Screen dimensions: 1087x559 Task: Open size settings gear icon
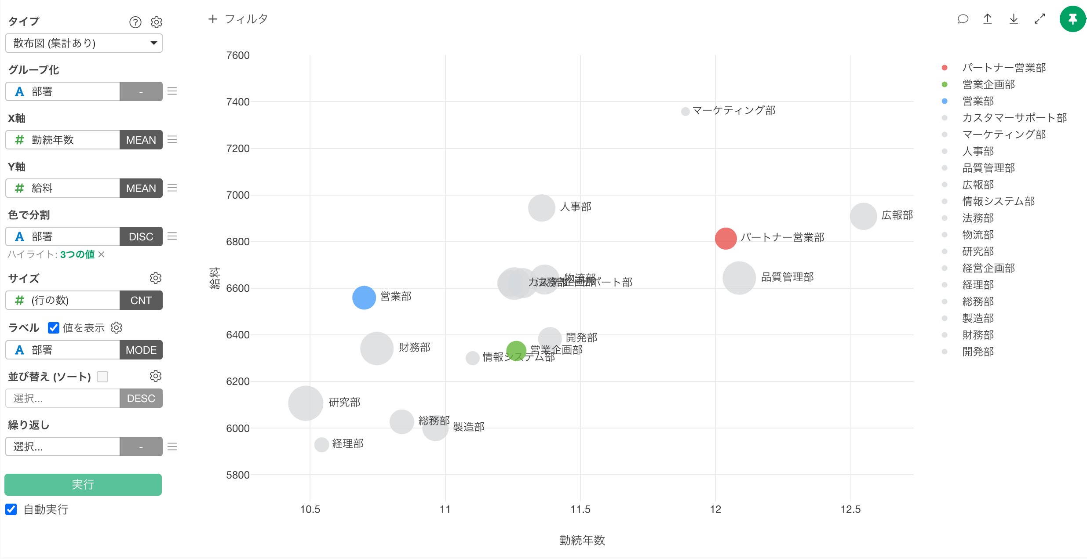(x=156, y=278)
